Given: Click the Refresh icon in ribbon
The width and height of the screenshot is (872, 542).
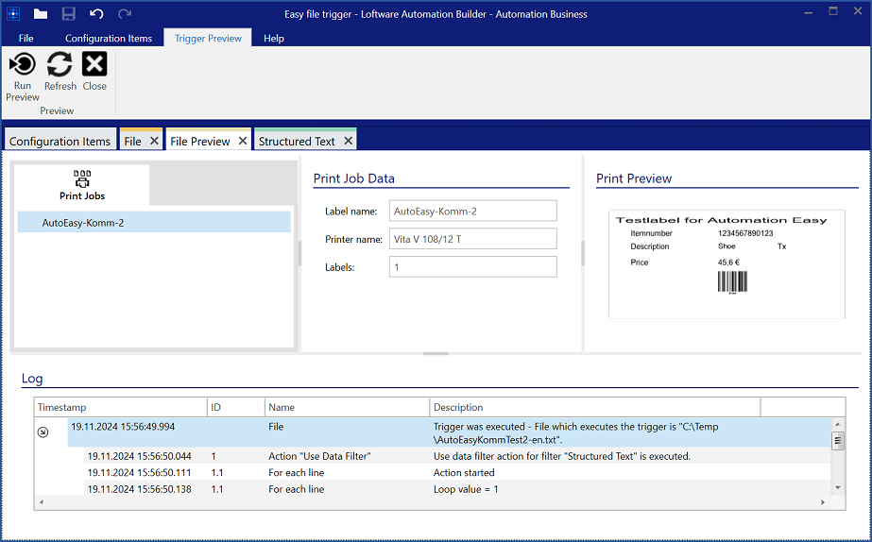Looking at the screenshot, I should point(60,64).
